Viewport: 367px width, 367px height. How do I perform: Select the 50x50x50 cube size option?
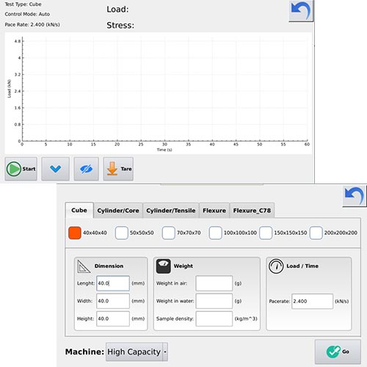click(122, 233)
